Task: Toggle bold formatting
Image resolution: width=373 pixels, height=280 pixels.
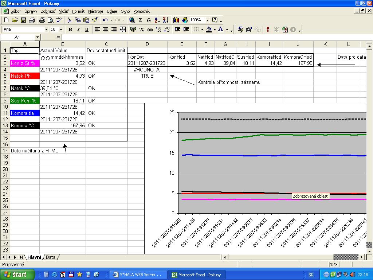Action: 70,30
